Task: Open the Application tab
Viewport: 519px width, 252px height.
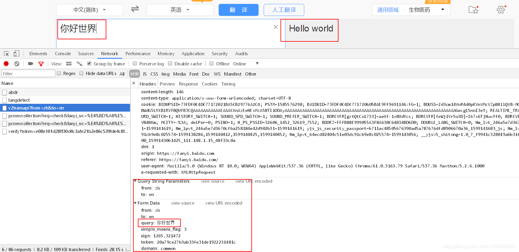Action: 193,54
